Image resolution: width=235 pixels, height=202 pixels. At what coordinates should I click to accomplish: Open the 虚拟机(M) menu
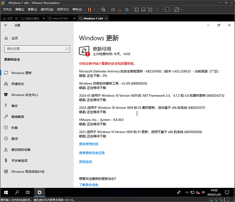coord(47,9)
